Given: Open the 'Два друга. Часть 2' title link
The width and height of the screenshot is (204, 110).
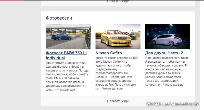Looking at the screenshot, I should (x=164, y=53).
